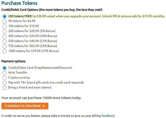Select Credit/Debit Card payment option
Viewport: 166px width, 118px height.
click(x=4, y=68)
